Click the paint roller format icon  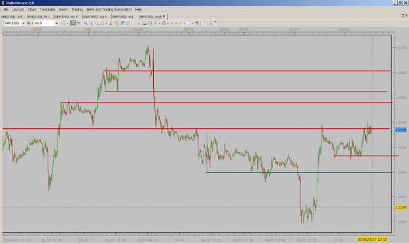pyautogui.click(x=197, y=23)
